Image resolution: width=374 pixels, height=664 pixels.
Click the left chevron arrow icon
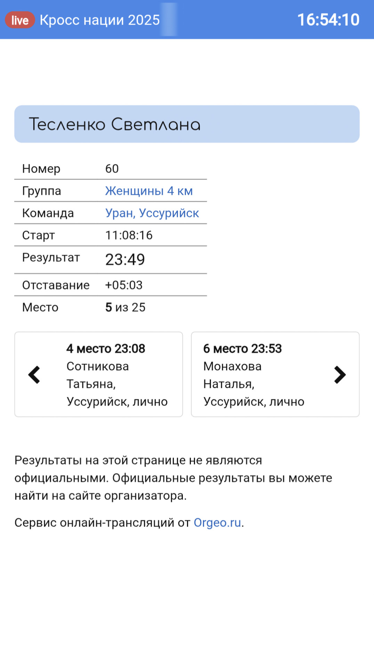(x=34, y=375)
